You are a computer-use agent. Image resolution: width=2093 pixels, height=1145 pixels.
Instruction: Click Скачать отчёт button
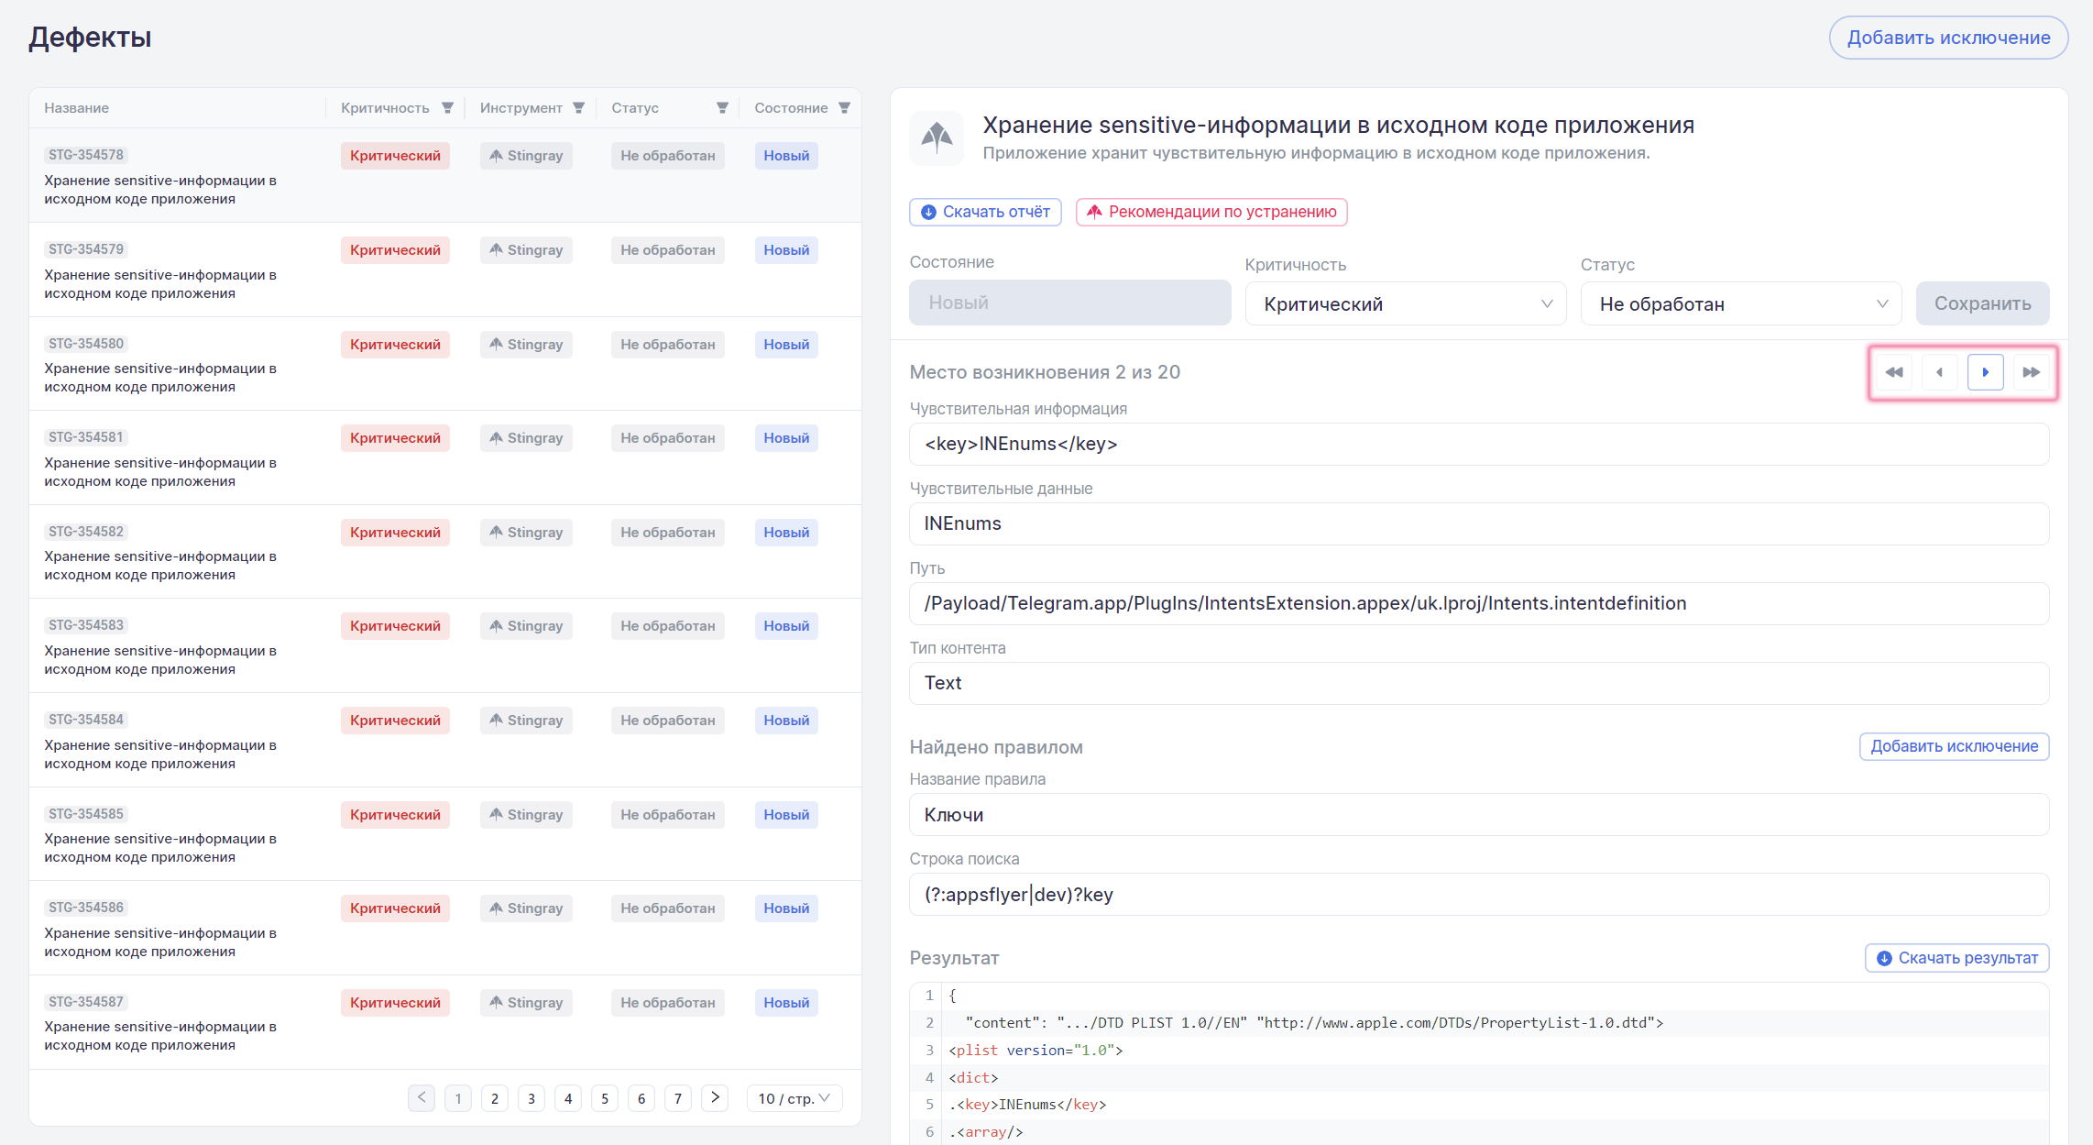coord(985,212)
